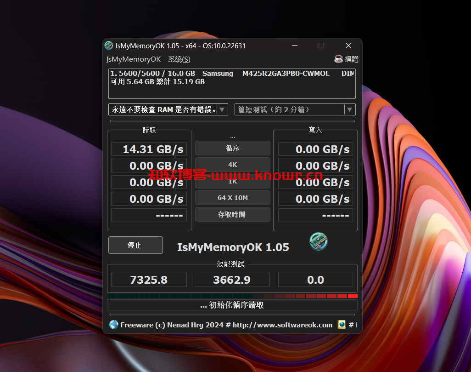Open the 捐贈 donate menu item
Image resolution: width=471 pixels, height=372 pixels.
coord(346,59)
